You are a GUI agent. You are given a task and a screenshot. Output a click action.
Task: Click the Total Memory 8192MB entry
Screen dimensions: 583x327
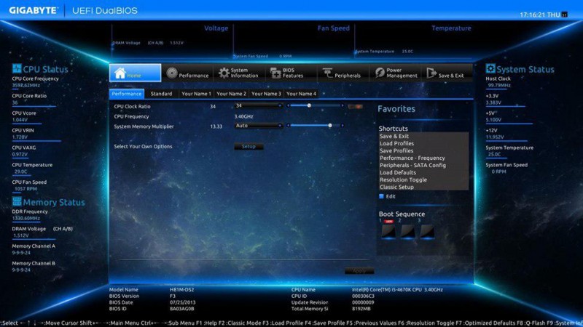[361, 308]
